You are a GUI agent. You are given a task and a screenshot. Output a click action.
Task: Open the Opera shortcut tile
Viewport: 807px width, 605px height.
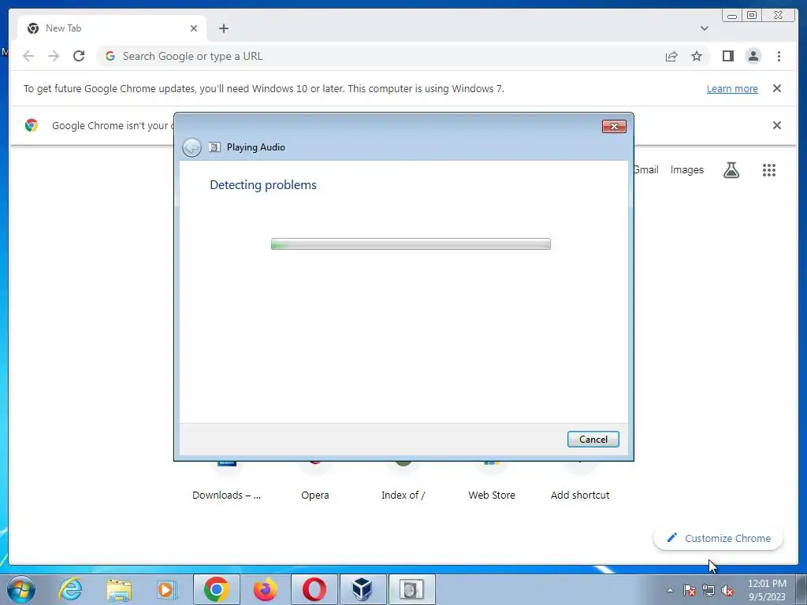tap(315, 481)
